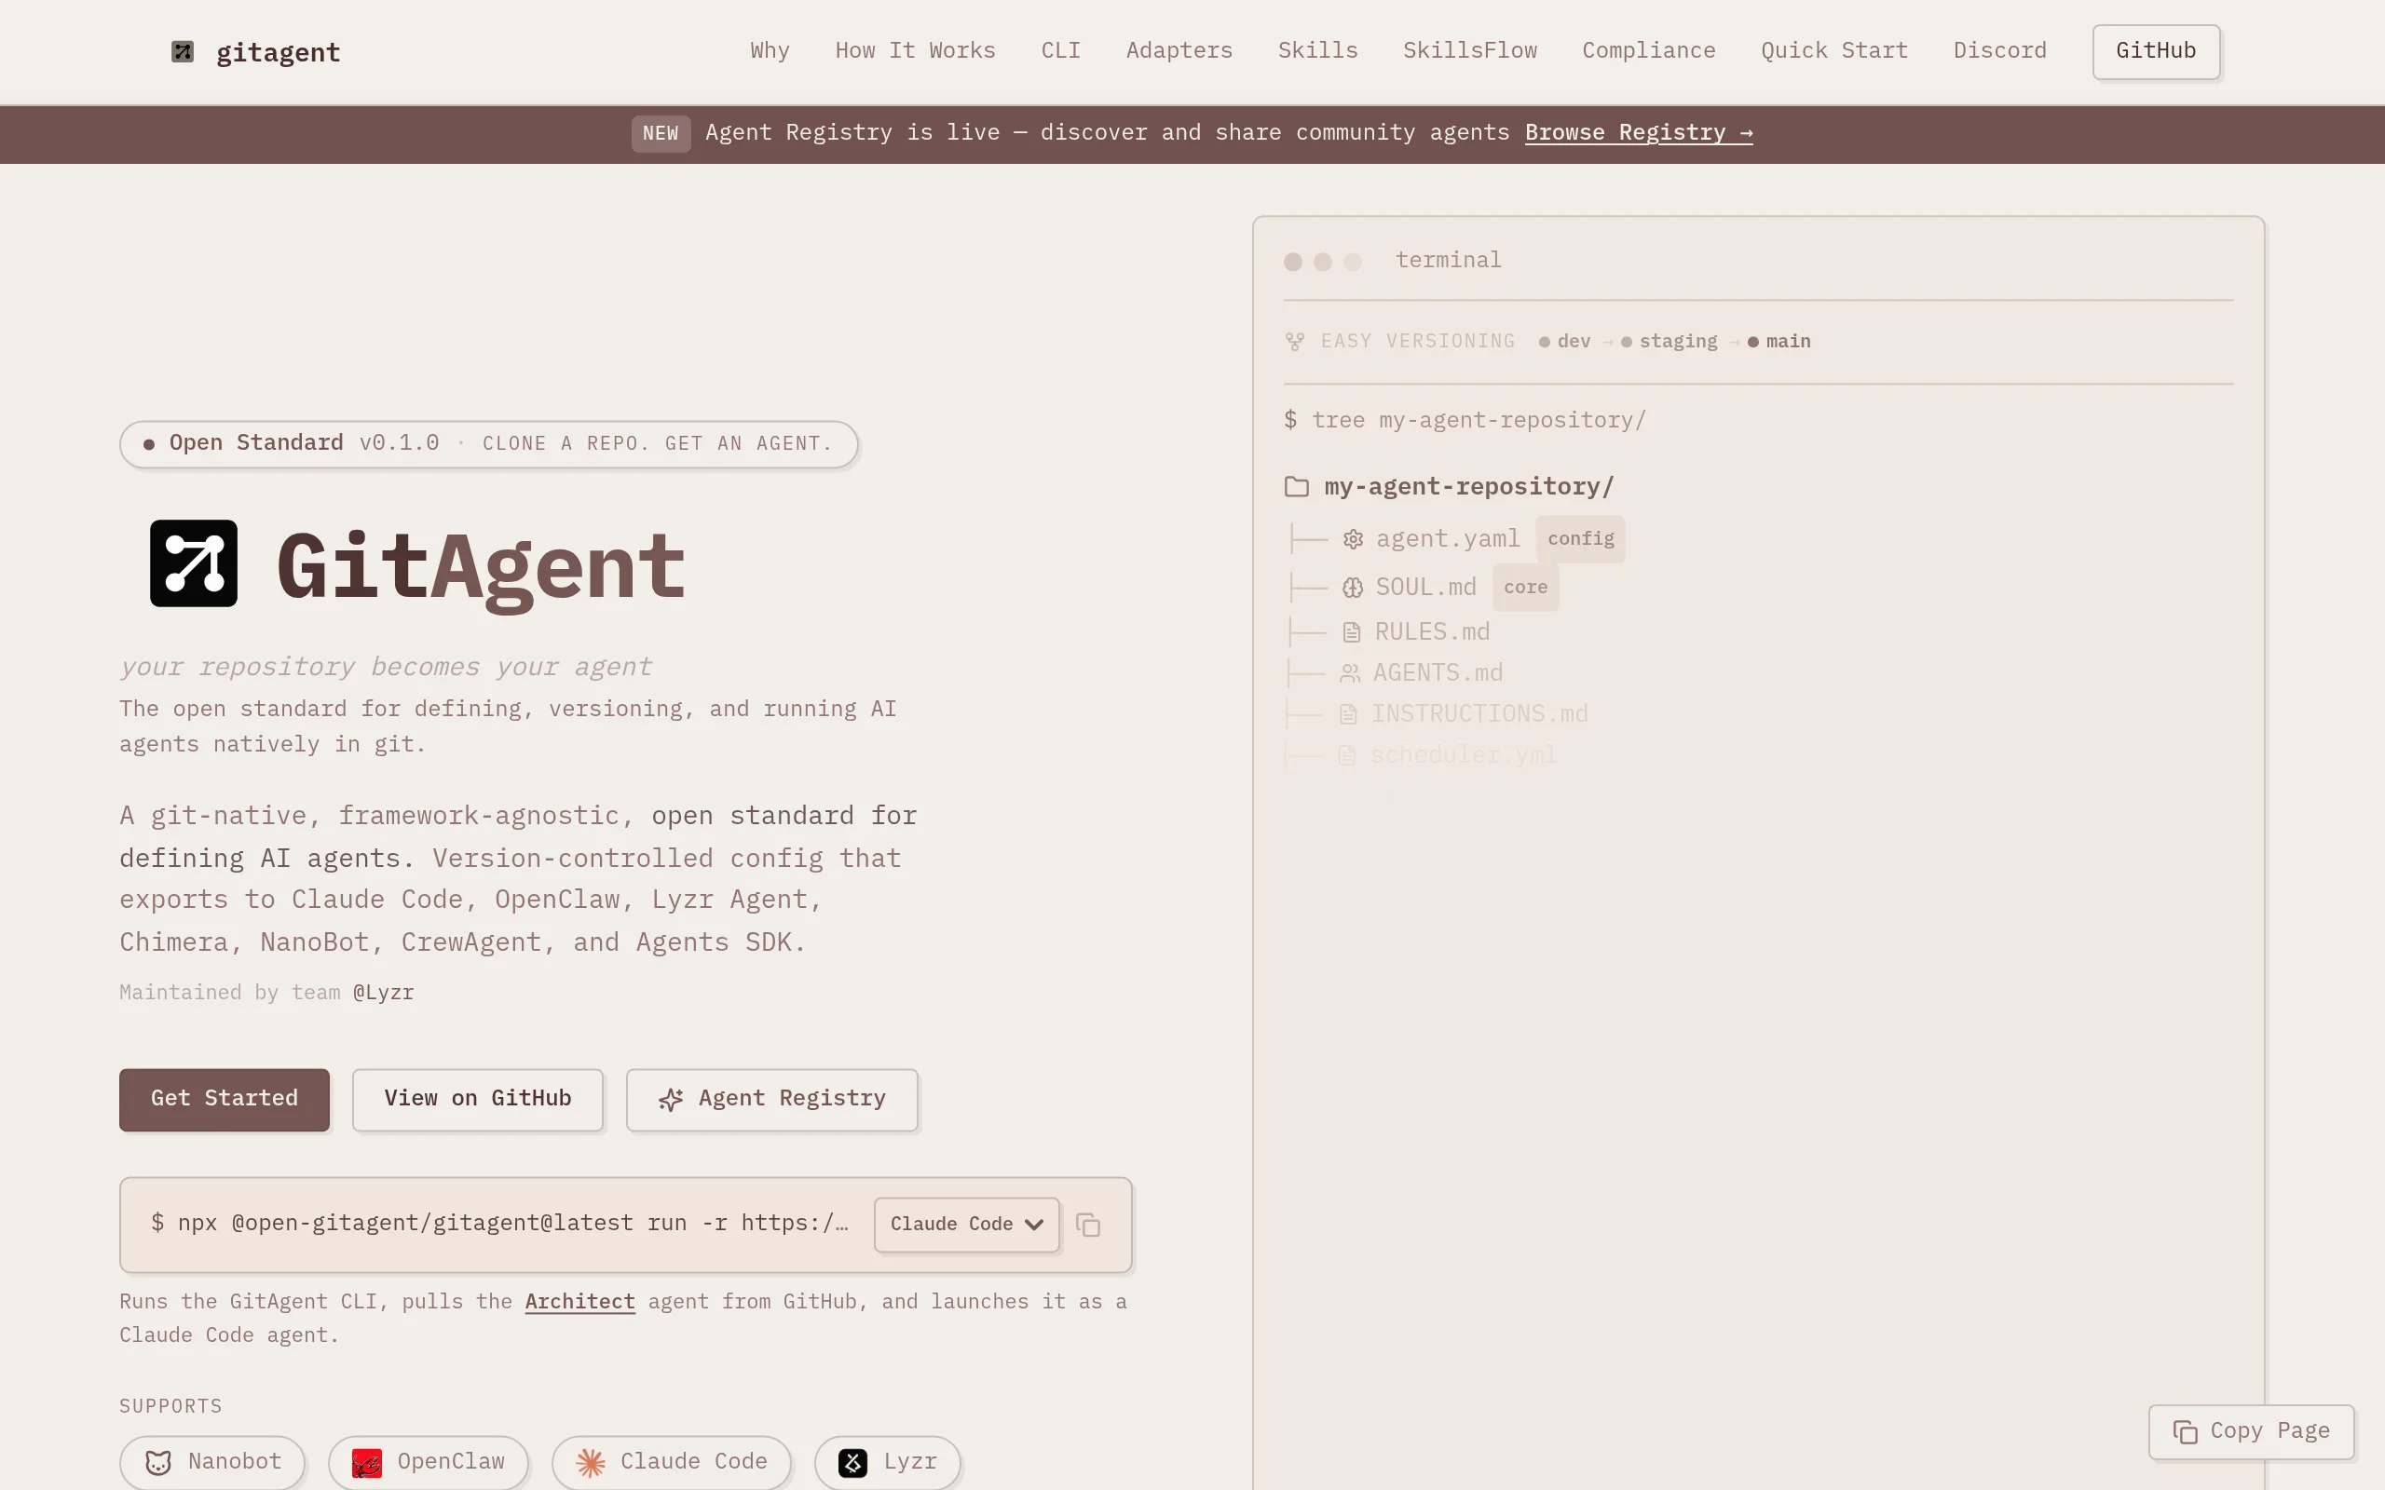Viewport: 2385px width, 1490px height.
Task: Select the Nanobot cat badge
Action: pyautogui.click(x=158, y=1462)
